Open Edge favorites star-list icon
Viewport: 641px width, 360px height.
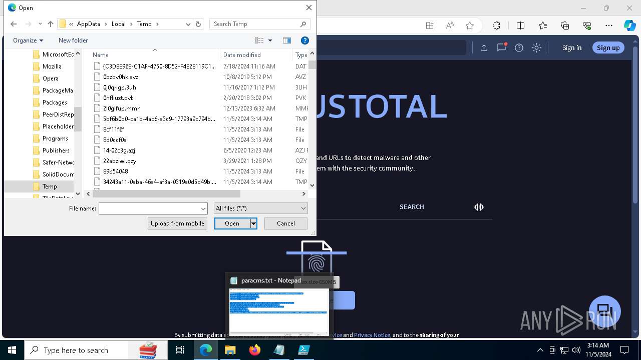coord(543,25)
